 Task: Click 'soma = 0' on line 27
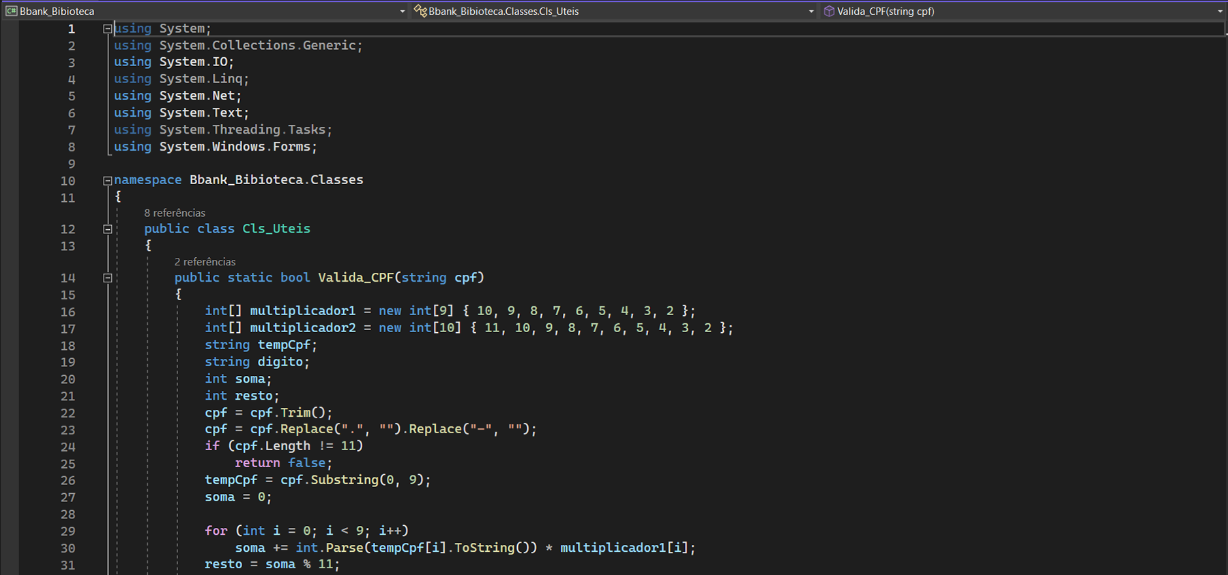tap(235, 497)
